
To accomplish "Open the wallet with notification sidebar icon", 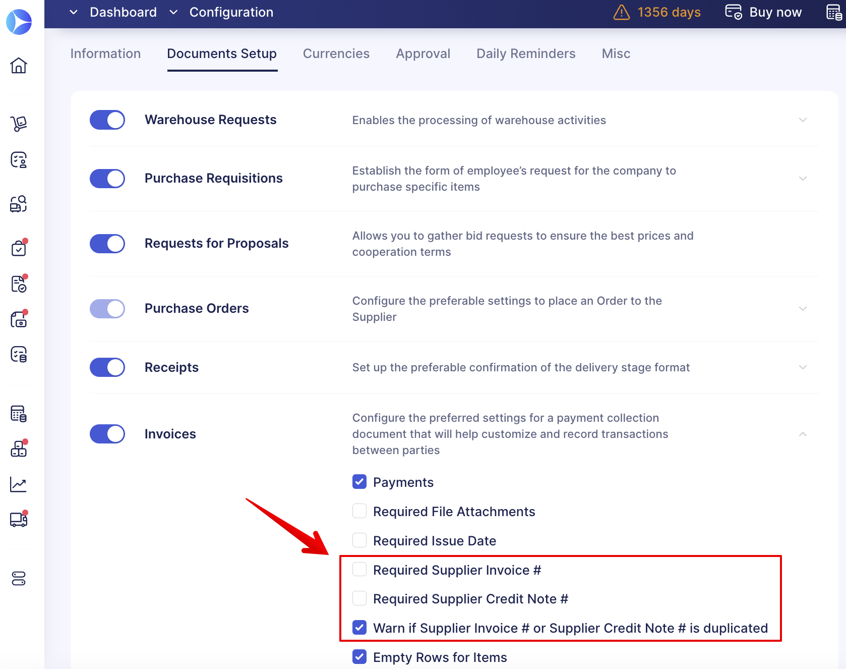I will point(19,319).
